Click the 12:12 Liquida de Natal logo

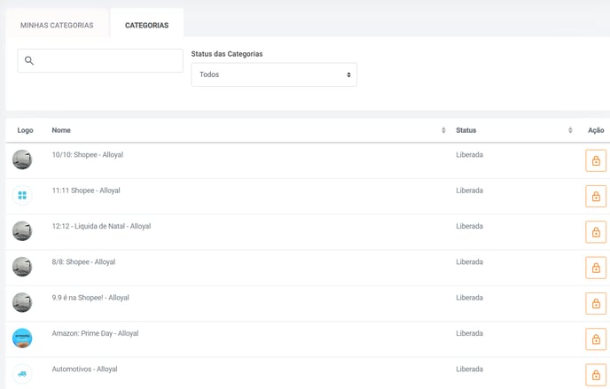point(22,231)
